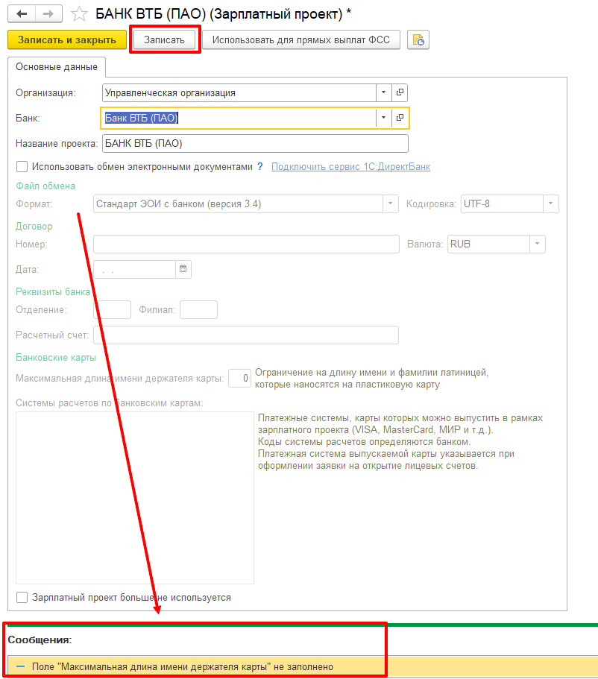598x679 pixels.
Task: Click help question mark near electronic exchange
Action: (x=260, y=167)
